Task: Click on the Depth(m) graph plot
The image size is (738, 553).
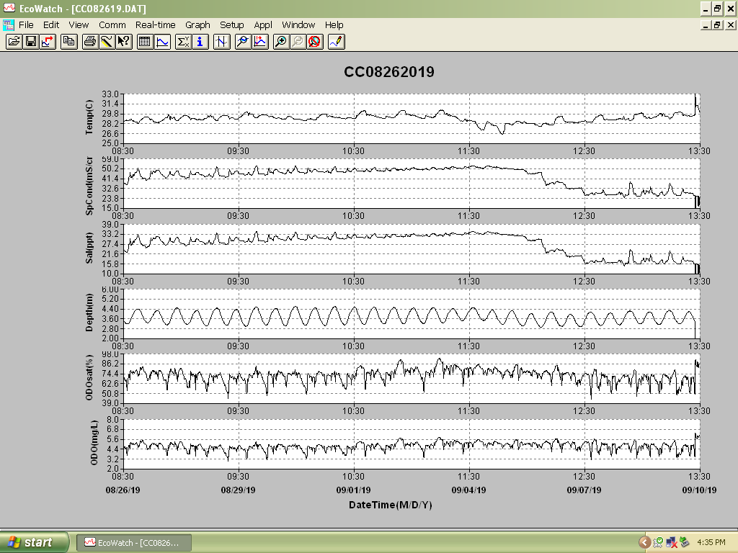Action: tap(412, 314)
